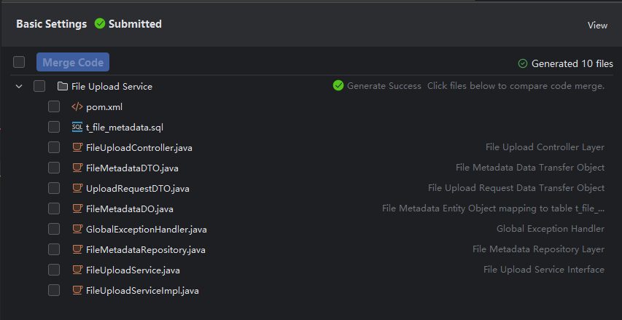Viewport: 622px width, 320px height.
Task: Click the Java icon beside FileMetadataDO.java
Action: coord(77,208)
